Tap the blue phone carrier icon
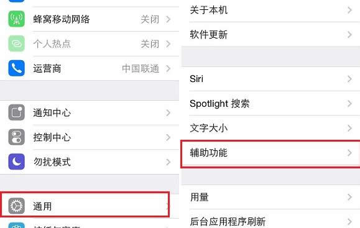This screenshot has width=360, height=228. [x=17, y=68]
